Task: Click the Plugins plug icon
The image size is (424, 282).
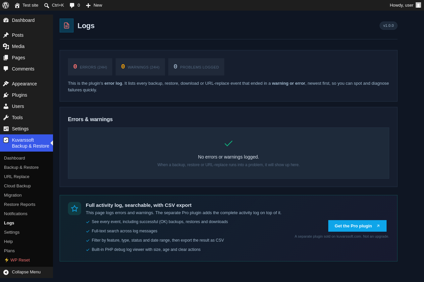Action: point(6,95)
